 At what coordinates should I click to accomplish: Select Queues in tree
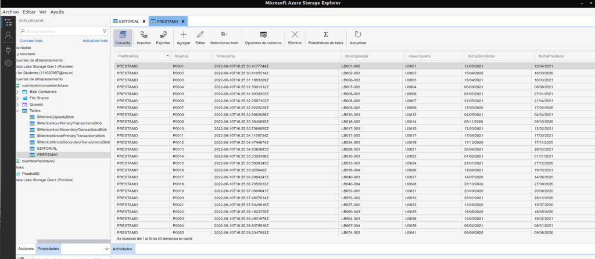tap(36, 105)
